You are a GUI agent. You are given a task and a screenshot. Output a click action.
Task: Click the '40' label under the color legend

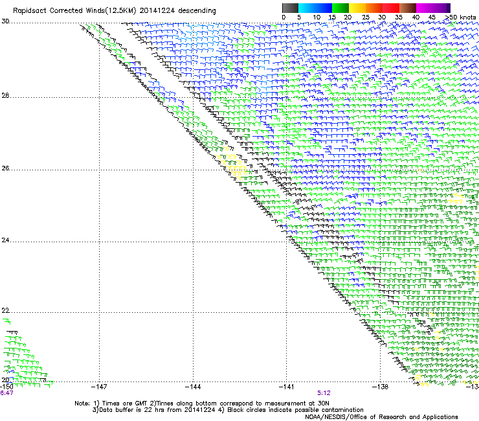tap(416, 17)
